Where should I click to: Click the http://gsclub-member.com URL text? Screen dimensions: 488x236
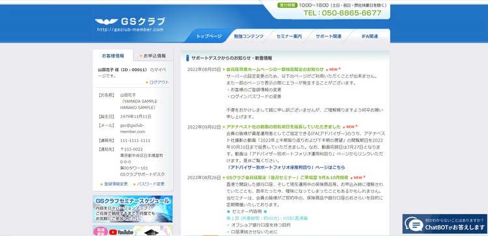click(130, 30)
